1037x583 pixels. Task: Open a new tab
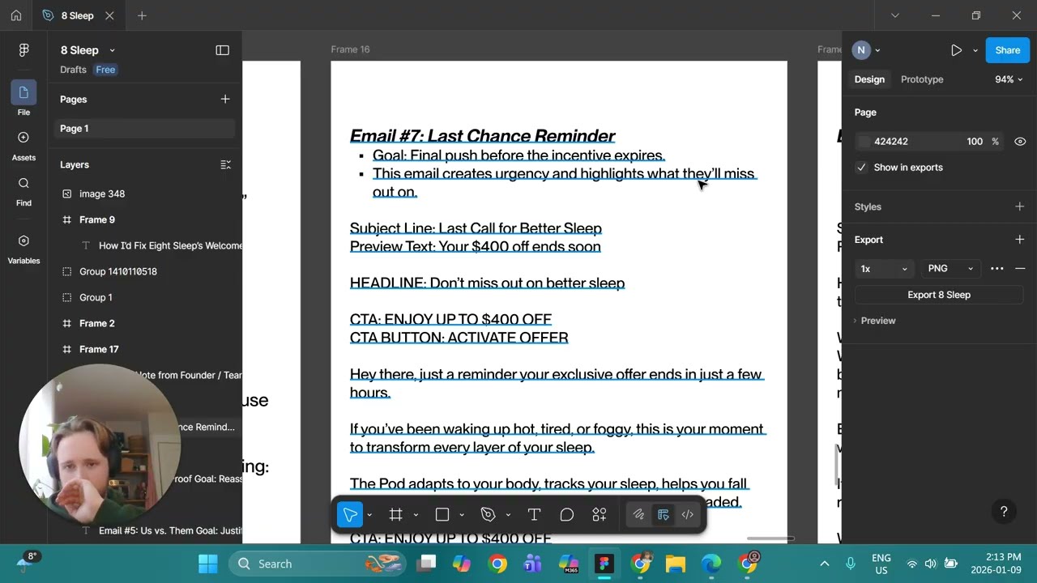142,15
